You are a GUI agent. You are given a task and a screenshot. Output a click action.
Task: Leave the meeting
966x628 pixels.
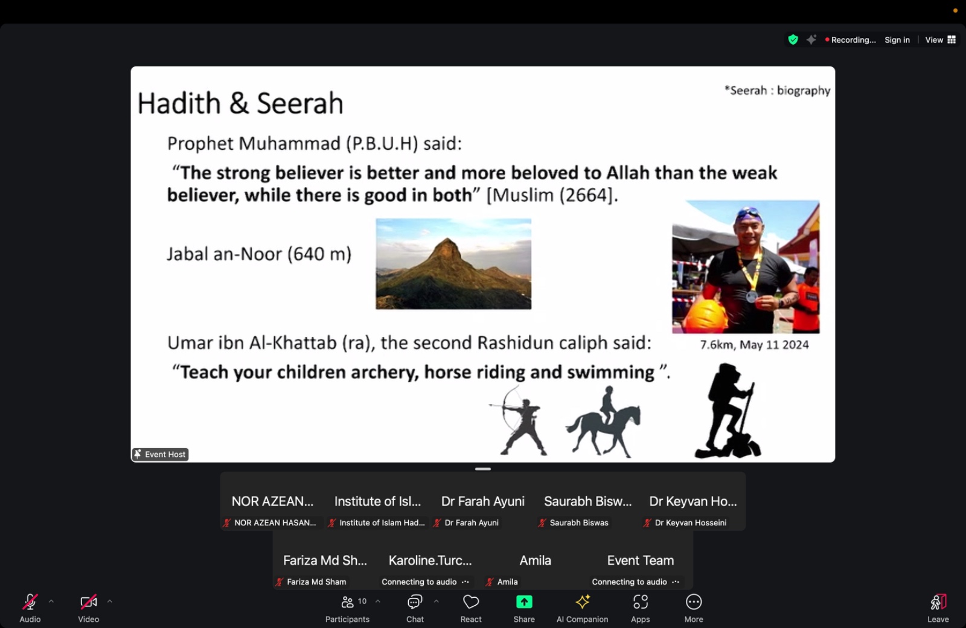[938, 607]
